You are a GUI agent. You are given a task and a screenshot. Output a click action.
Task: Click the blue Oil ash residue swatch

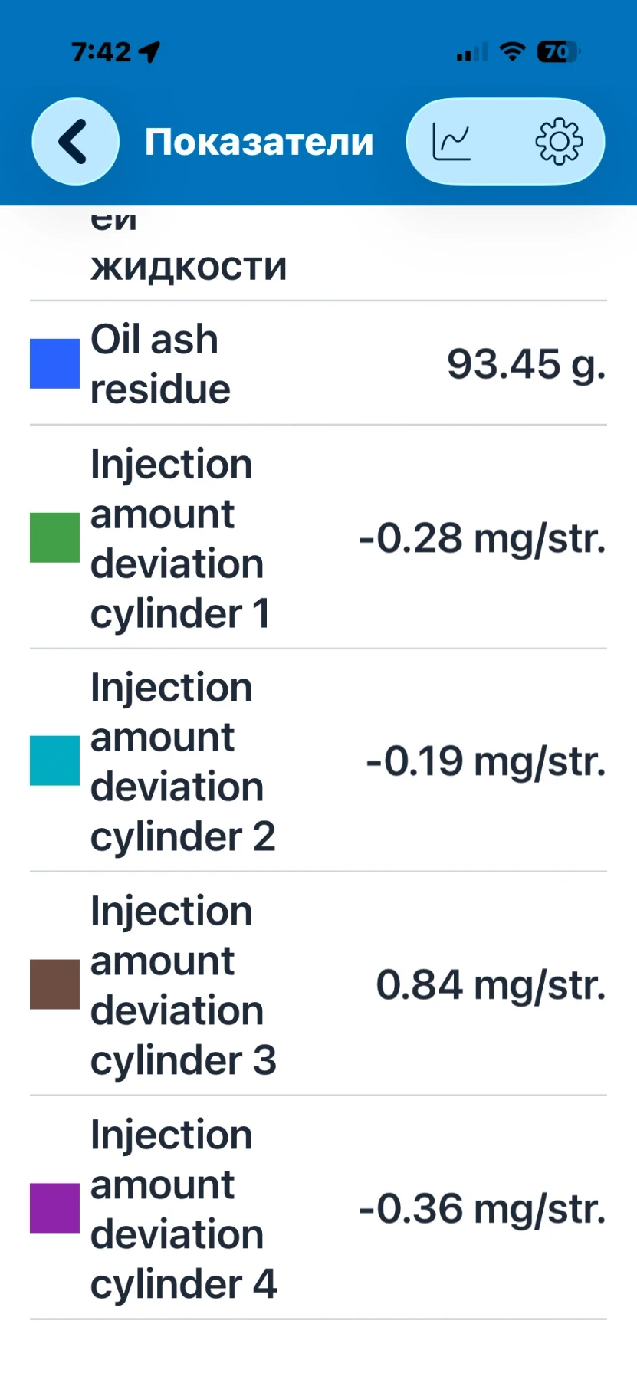point(54,363)
